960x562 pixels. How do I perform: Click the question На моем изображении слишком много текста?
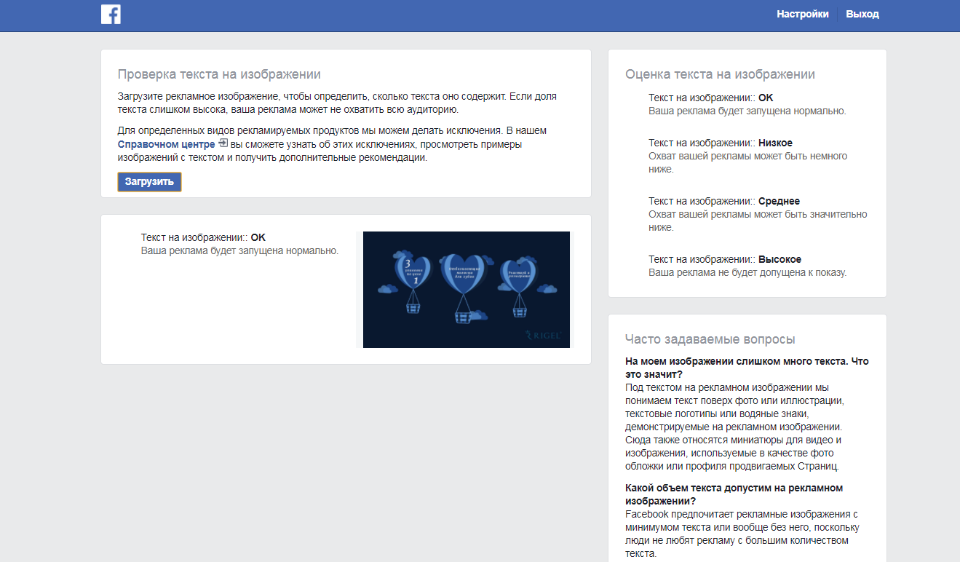pos(747,368)
